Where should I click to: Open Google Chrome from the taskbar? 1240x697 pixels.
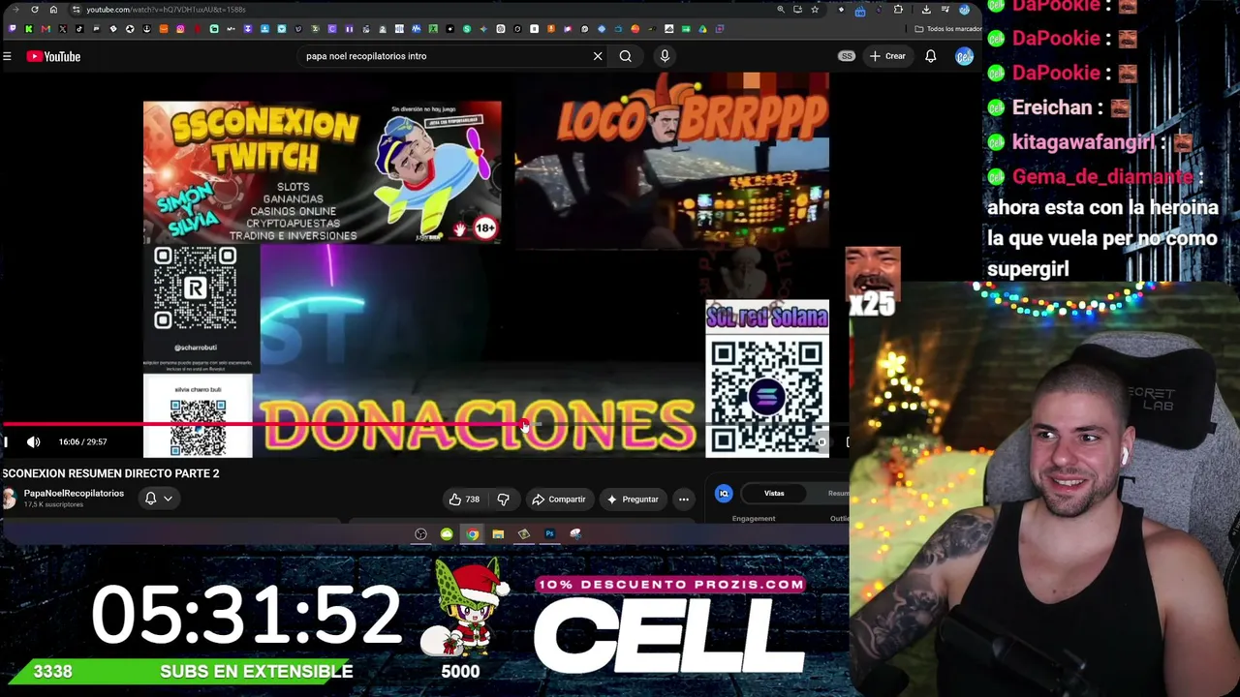pos(472,534)
